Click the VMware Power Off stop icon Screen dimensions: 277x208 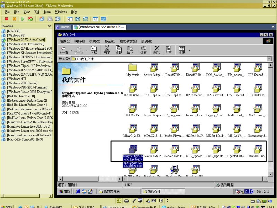coord(7,19)
